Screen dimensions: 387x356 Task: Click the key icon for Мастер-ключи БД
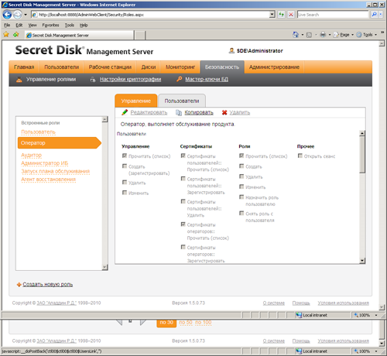[180, 79]
